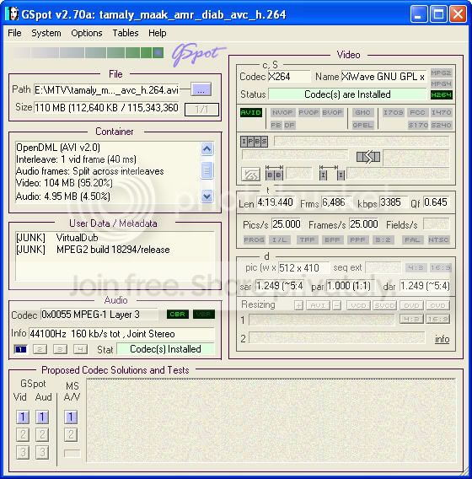Click the I470 indicator

441,112
